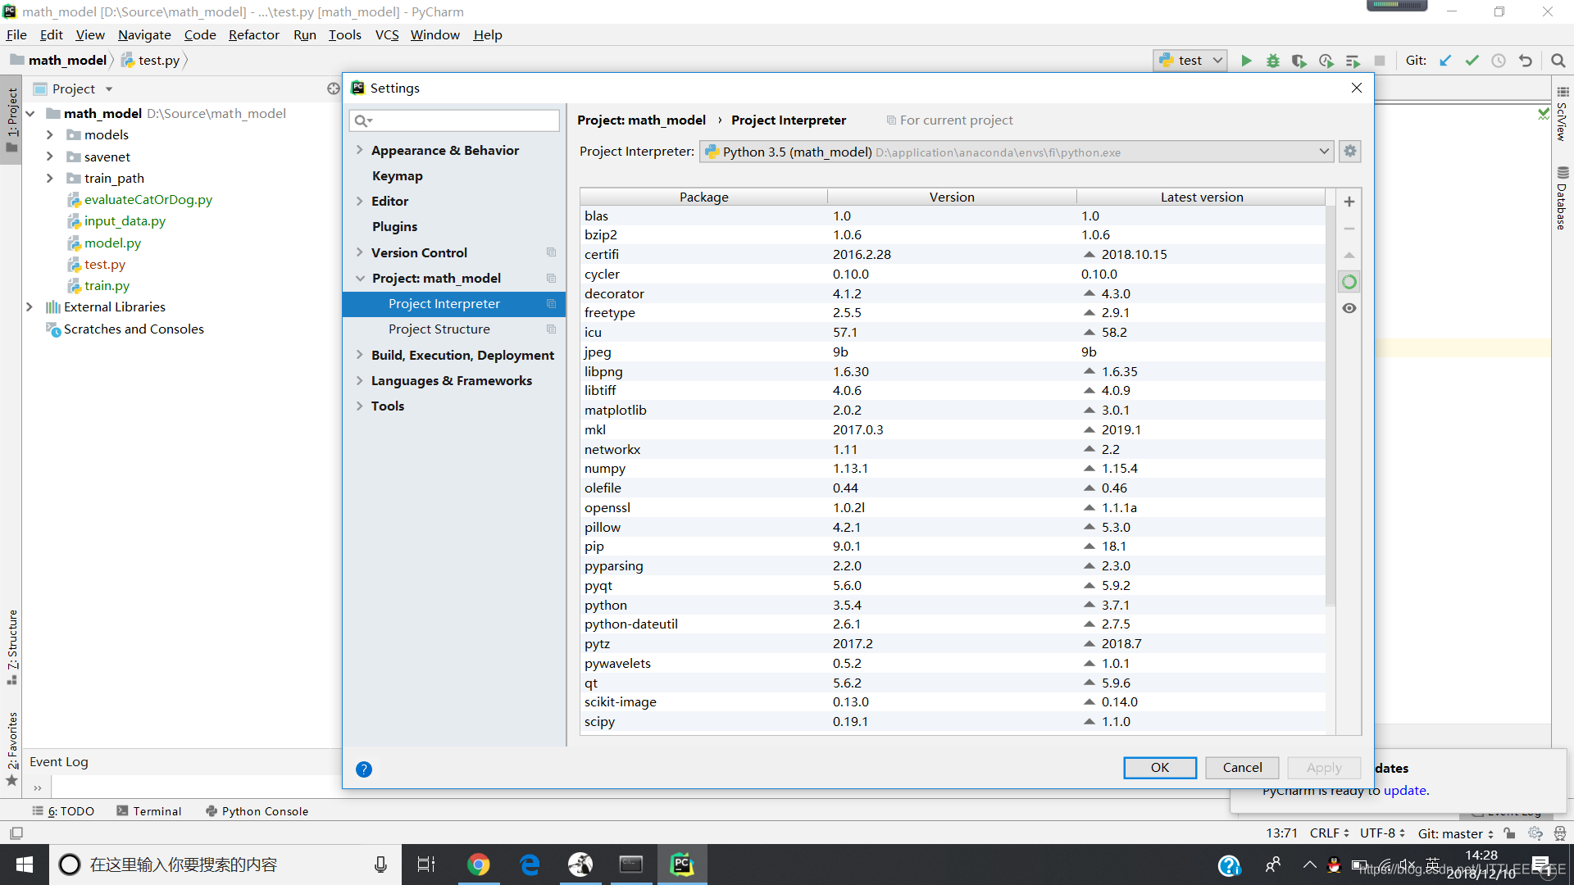This screenshot has height=885, width=1574.
Task: Click the interpreter settings gear icon
Action: pos(1350,152)
